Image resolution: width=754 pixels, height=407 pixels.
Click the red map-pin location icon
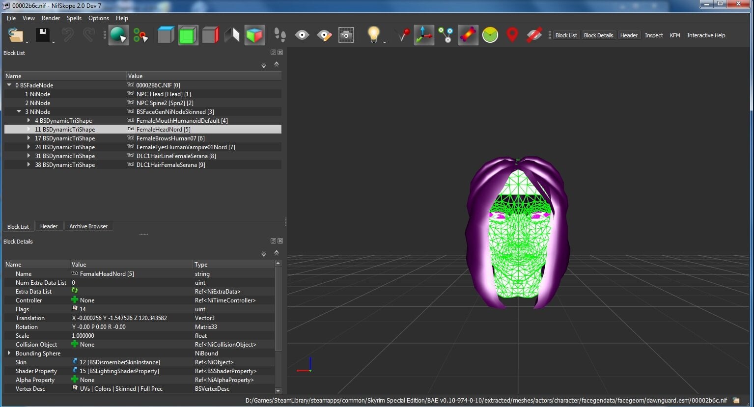pyautogui.click(x=512, y=35)
